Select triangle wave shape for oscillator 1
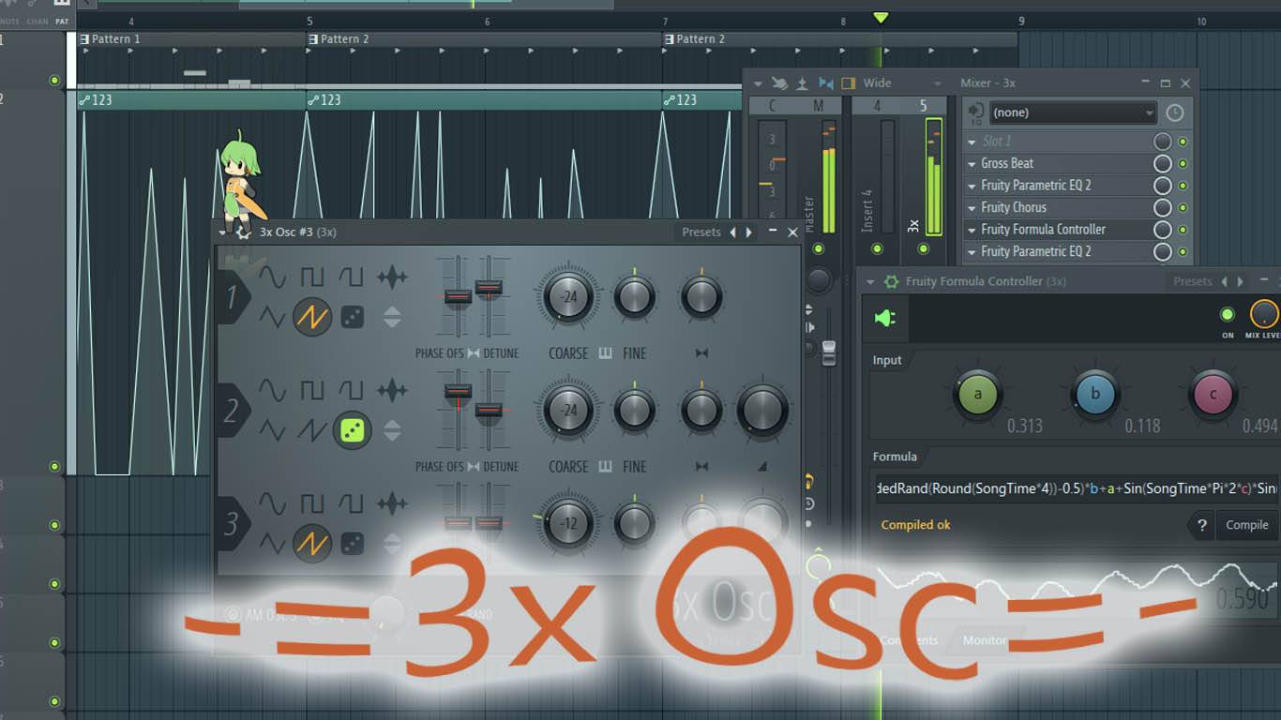 (x=272, y=317)
